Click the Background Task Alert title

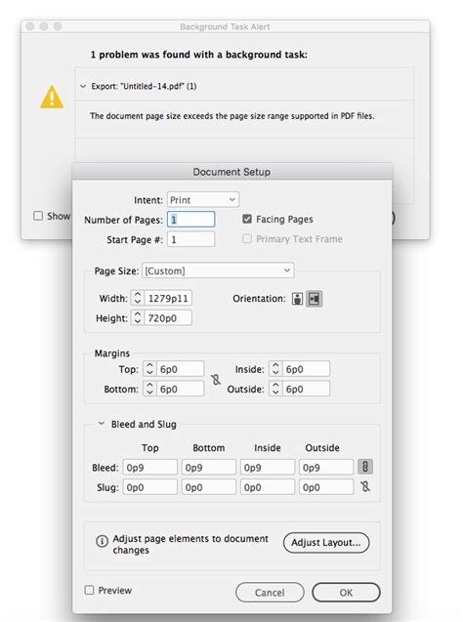pyautogui.click(x=225, y=26)
